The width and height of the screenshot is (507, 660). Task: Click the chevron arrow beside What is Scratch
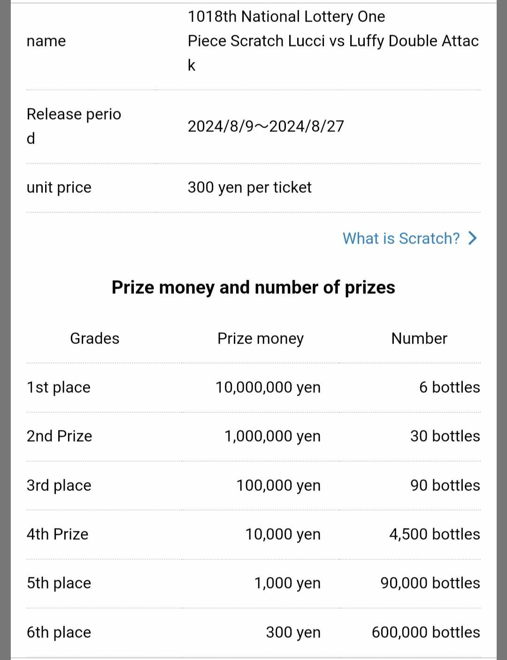(473, 238)
